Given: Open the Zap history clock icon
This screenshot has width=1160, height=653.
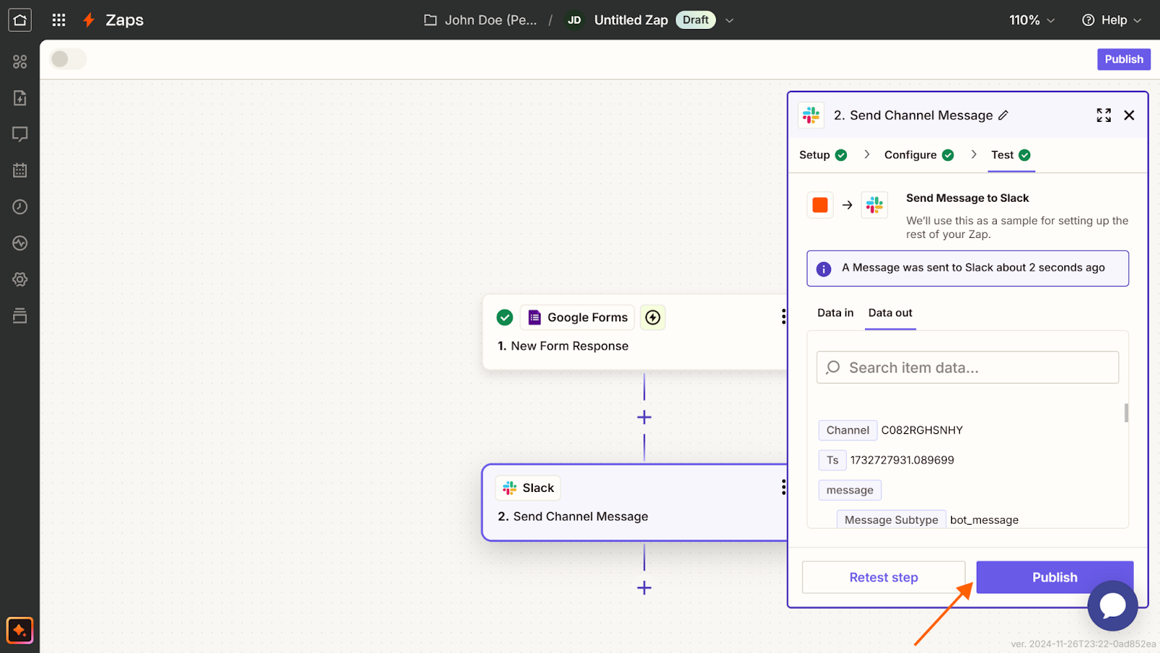Looking at the screenshot, I should [x=20, y=207].
